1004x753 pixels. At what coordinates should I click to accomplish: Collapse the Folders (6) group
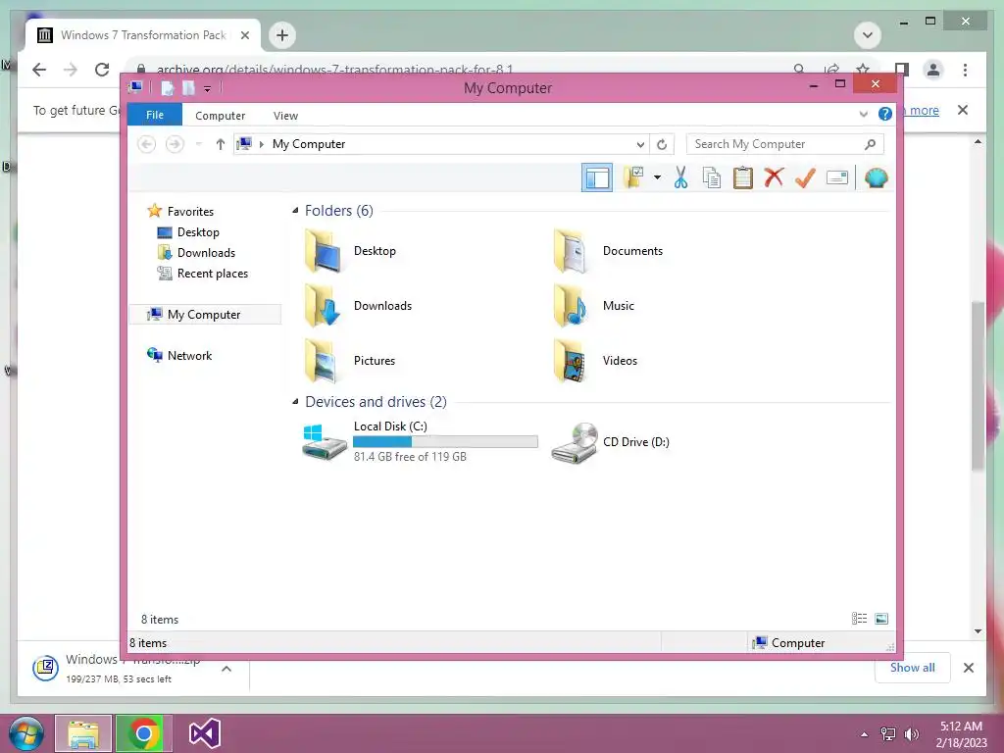tap(295, 211)
